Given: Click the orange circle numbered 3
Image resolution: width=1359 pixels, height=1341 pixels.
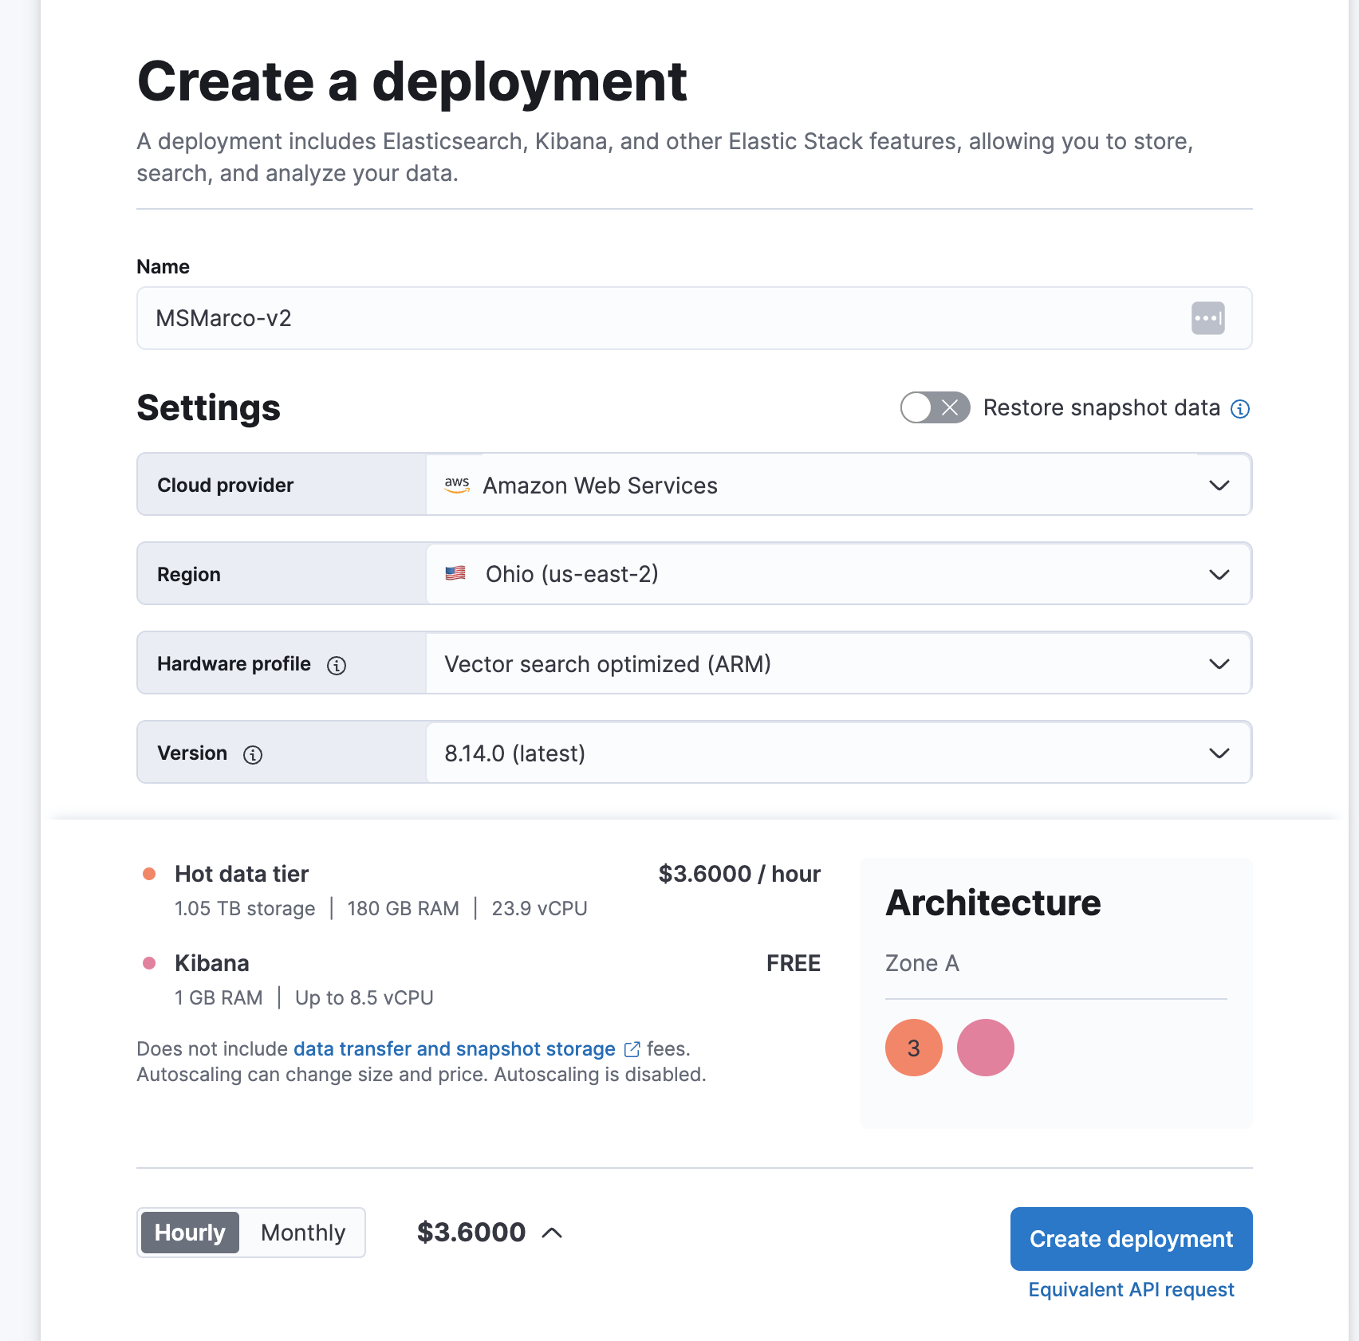Looking at the screenshot, I should [914, 1048].
